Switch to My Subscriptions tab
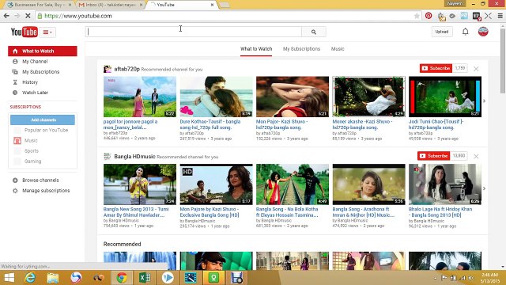 point(301,49)
